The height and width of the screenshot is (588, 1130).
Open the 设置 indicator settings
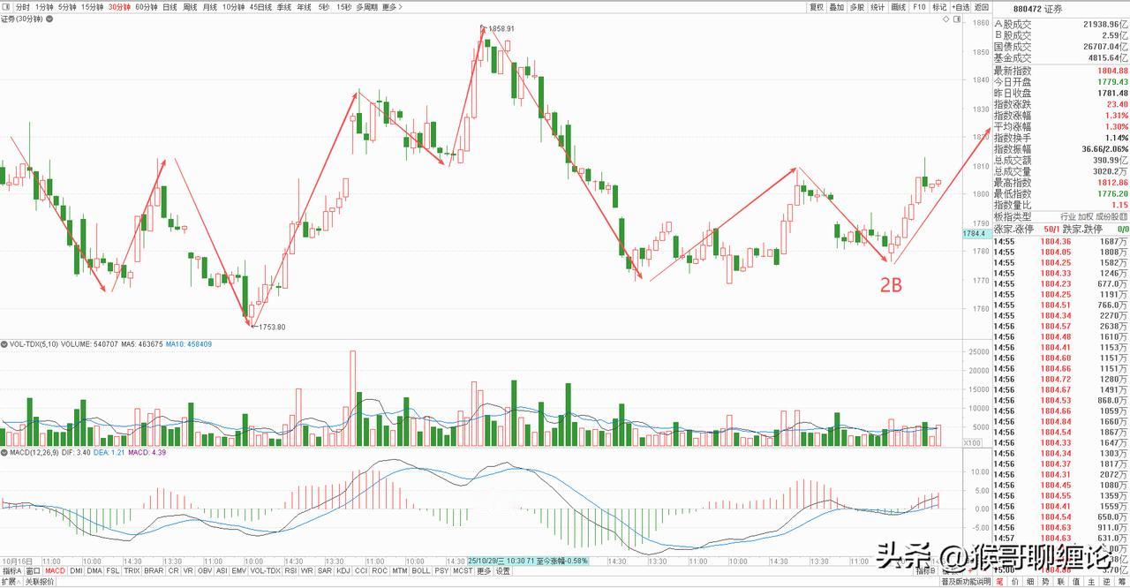503,570
